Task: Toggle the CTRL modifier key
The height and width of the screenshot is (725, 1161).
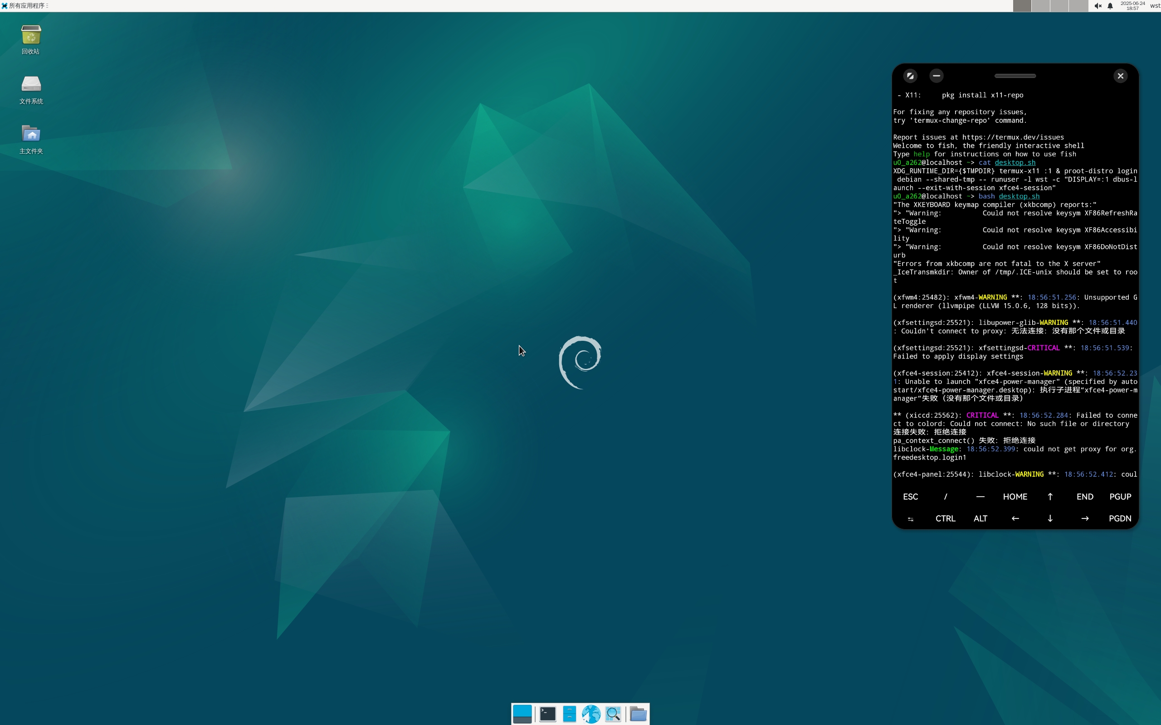Action: [945, 518]
